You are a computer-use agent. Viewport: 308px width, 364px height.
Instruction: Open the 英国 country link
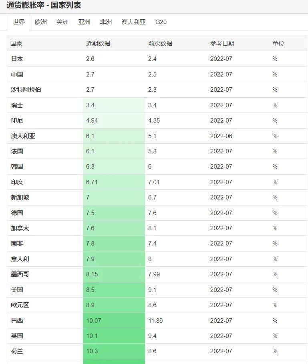tap(17, 336)
